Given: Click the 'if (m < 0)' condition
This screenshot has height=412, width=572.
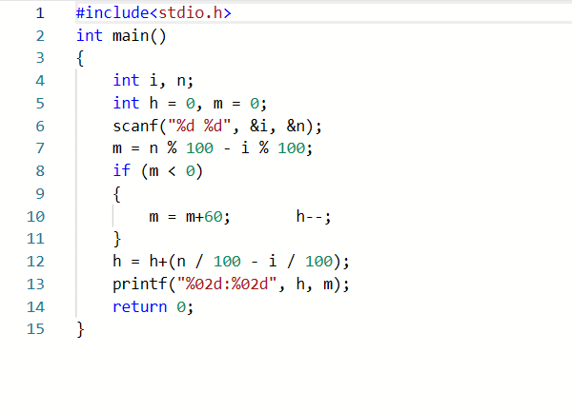Looking at the screenshot, I should coord(157,171).
